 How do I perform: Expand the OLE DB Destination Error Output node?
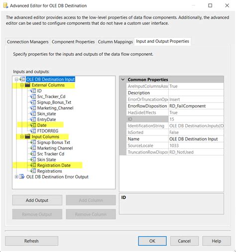[x=16, y=177]
